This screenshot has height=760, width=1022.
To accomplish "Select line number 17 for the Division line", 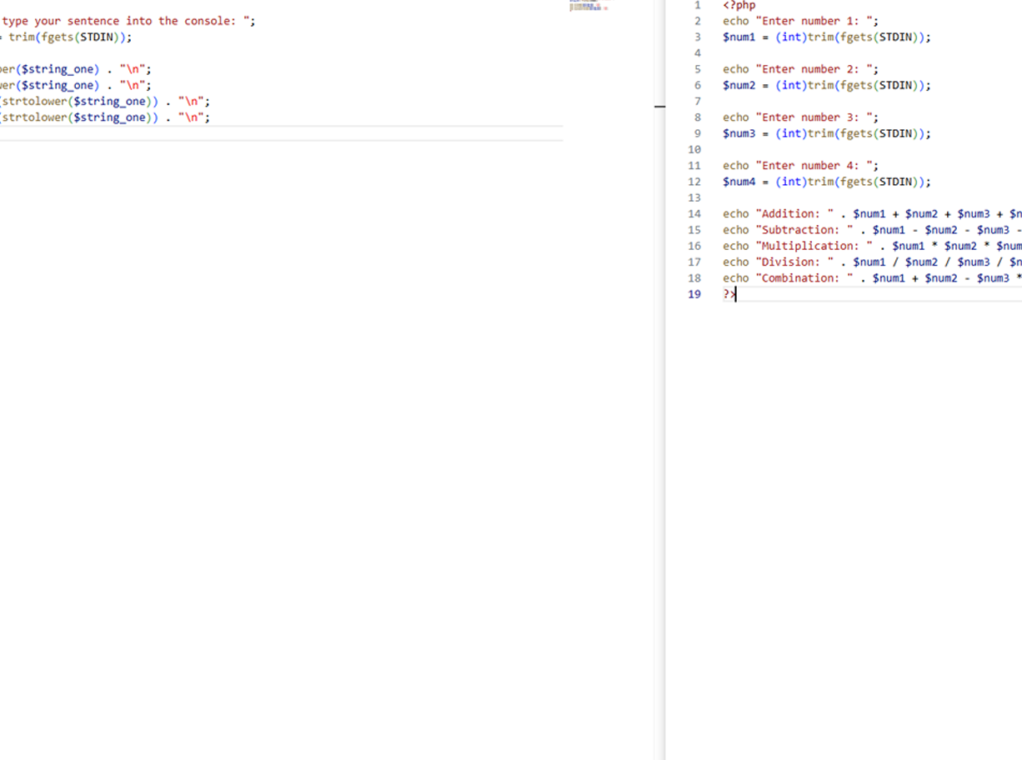I will (694, 262).
